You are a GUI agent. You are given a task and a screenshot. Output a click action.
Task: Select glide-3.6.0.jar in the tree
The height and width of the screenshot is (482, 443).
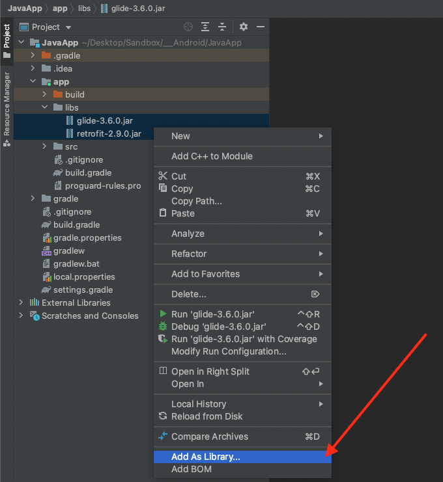pyautogui.click(x=141, y=120)
